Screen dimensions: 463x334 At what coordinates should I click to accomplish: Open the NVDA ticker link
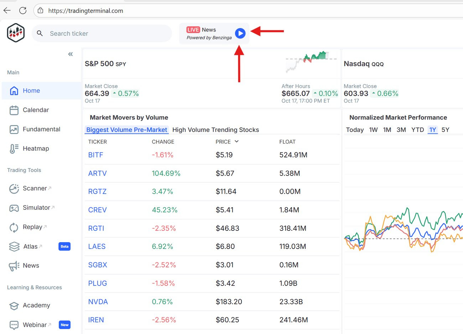tap(98, 302)
